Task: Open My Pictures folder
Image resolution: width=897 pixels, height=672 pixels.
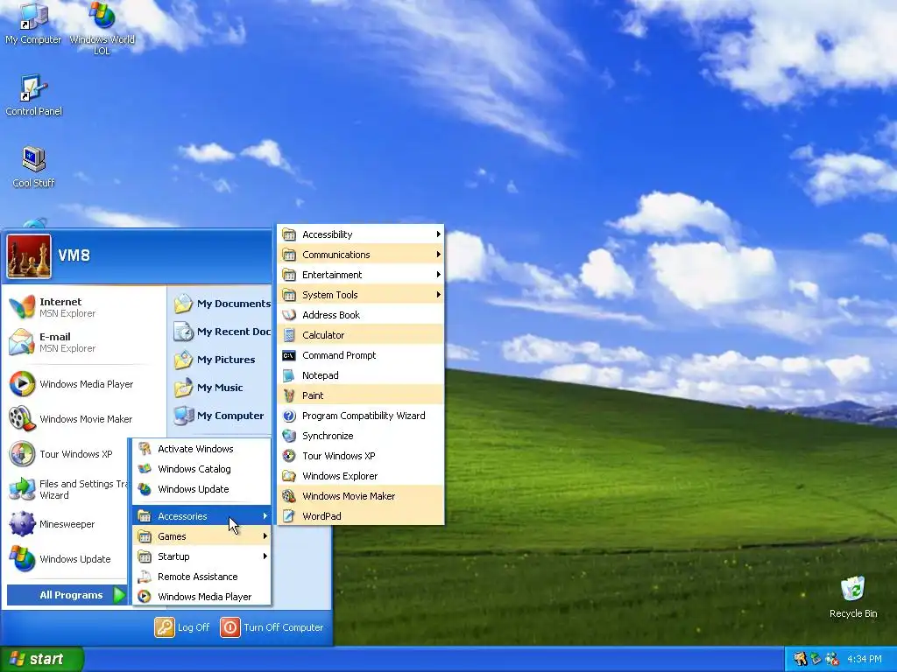Action: (222, 360)
